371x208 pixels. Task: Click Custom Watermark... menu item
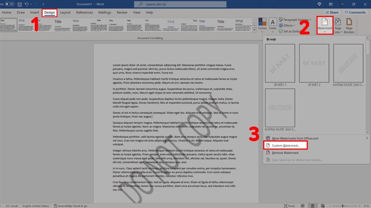point(285,146)
